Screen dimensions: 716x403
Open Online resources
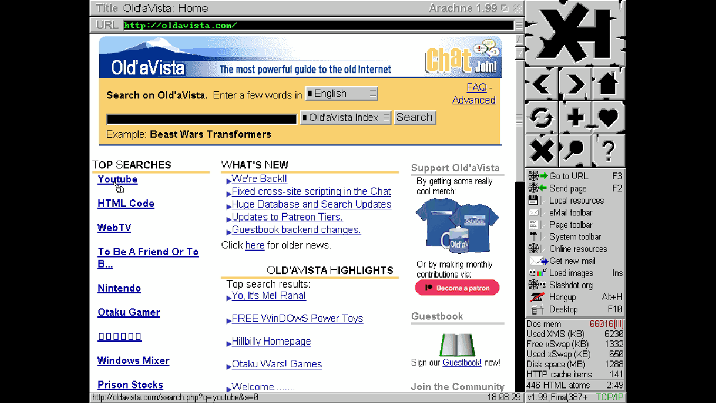575,249
